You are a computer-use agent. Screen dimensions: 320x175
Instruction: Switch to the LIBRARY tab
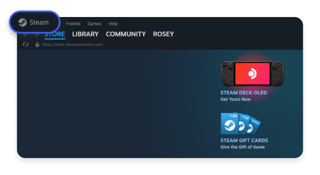(x=85, y=34)
